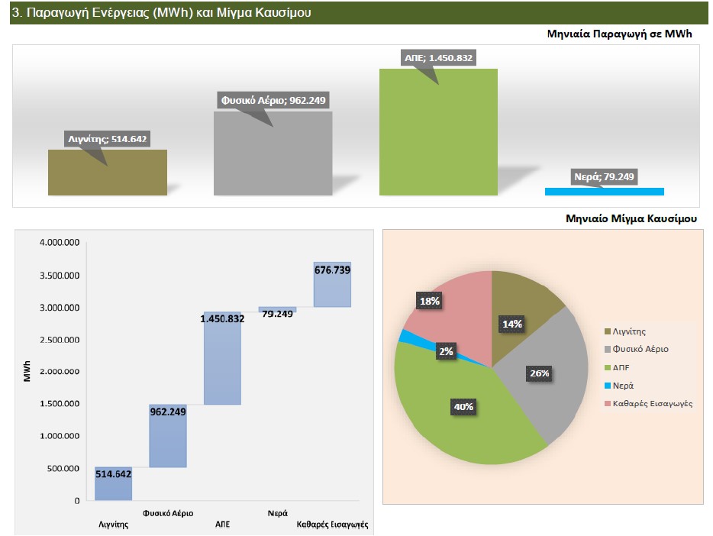Click the green ΑΠΕ bar in top chart
The height and width of the screenshot is (536, 713).
(438, 132)
